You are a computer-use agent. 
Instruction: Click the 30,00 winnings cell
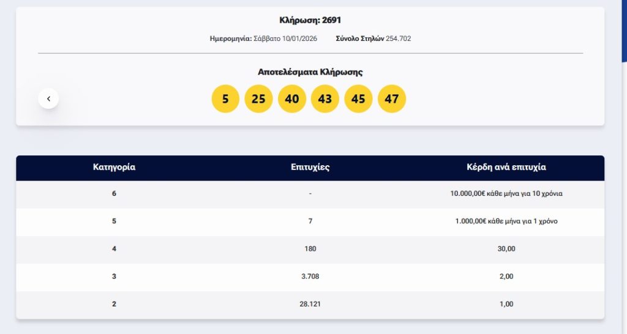click(506, 248)
